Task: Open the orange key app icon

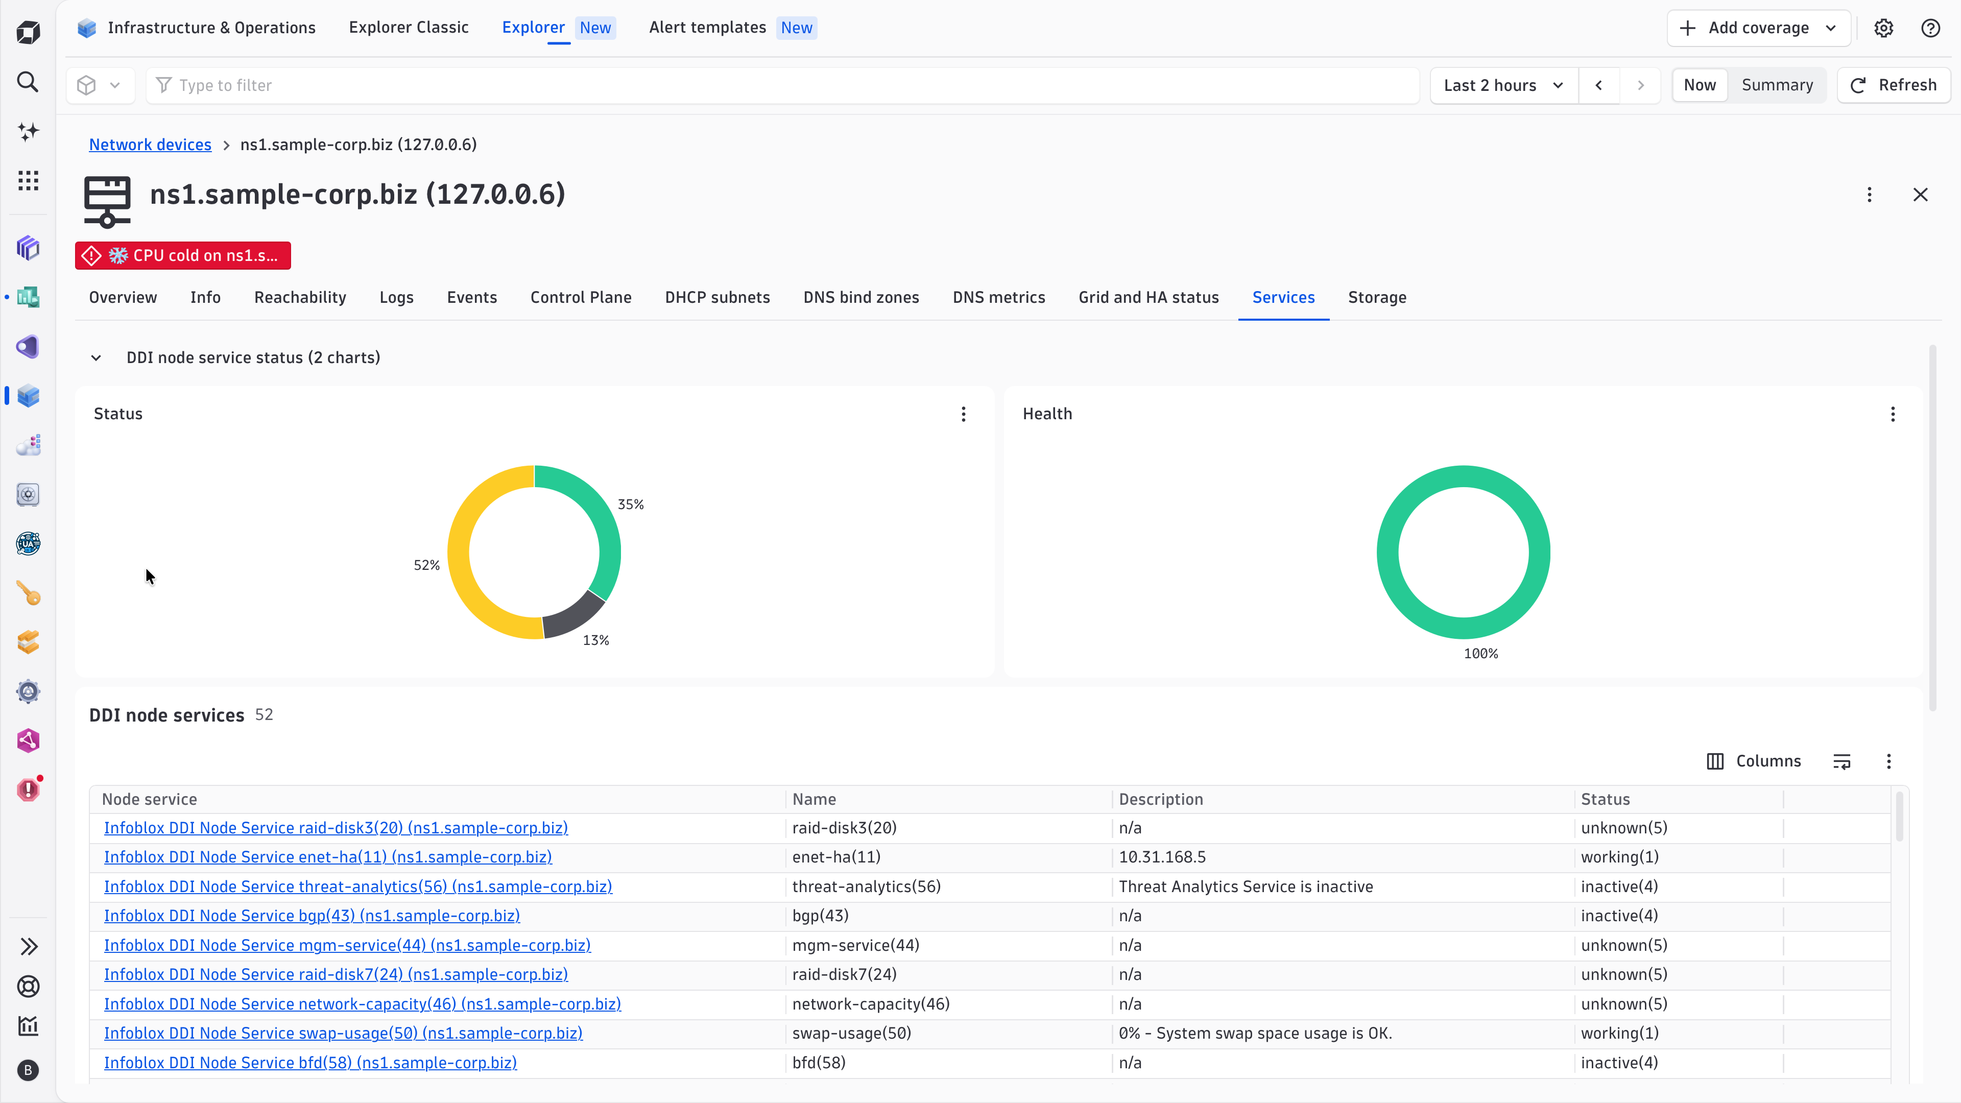Action: tap(28, 593)
